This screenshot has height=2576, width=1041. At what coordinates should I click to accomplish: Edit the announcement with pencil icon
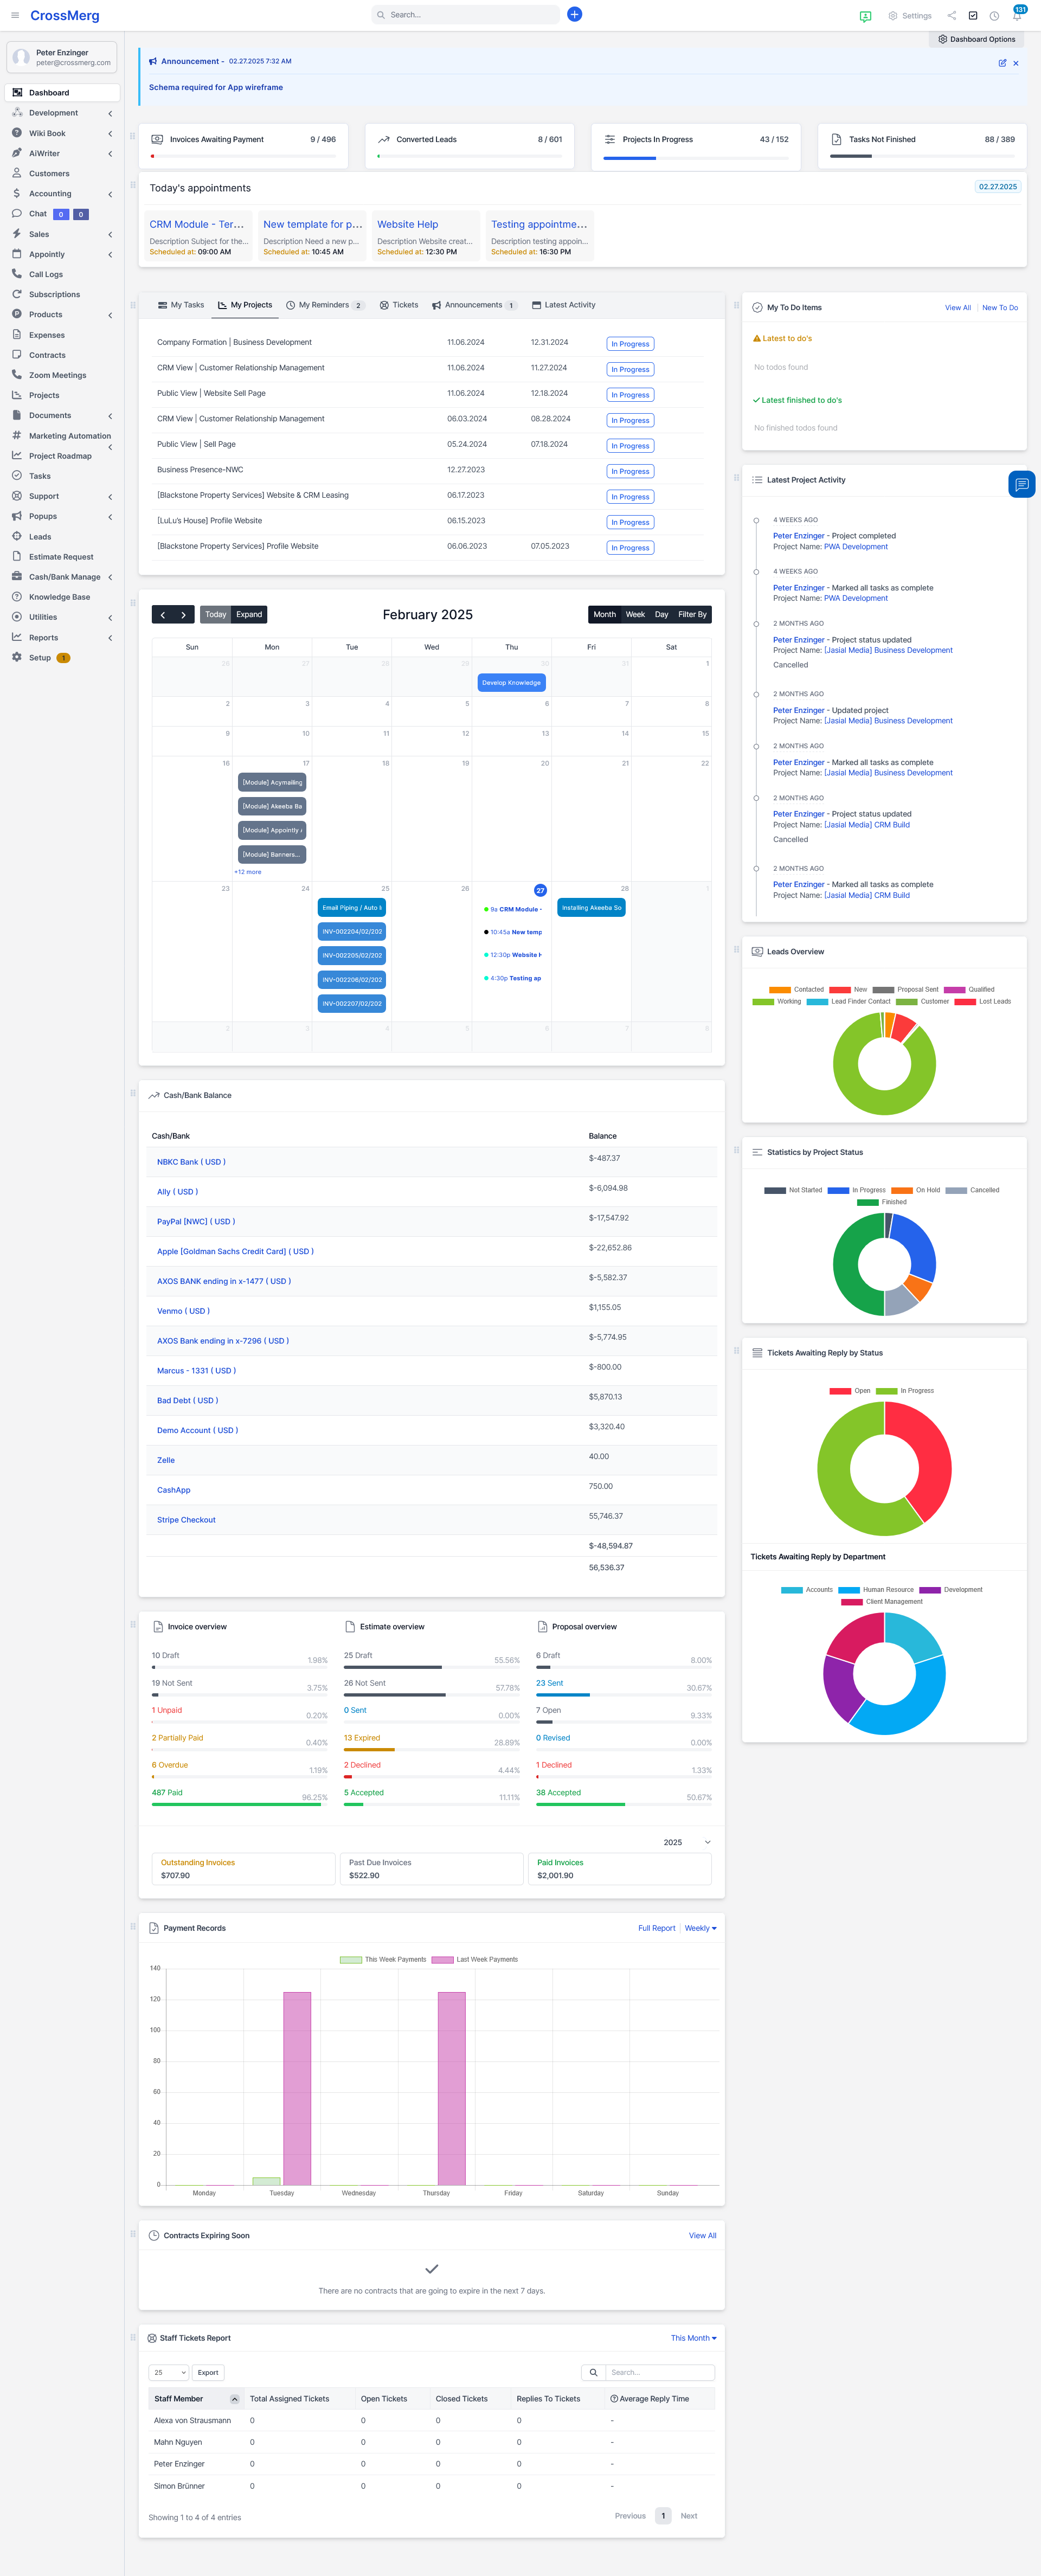[1002, 63]
